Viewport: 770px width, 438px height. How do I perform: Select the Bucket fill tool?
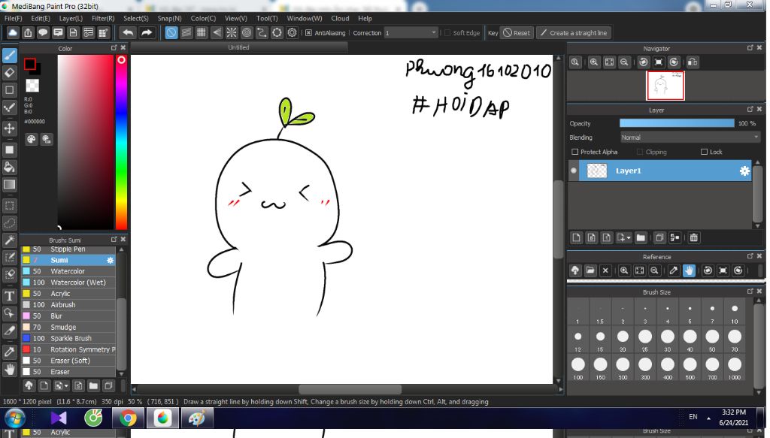click(x=10, y=167)
